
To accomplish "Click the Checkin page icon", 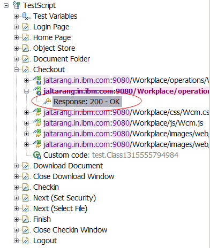I will pyautogui.click(x=26, y=187).
